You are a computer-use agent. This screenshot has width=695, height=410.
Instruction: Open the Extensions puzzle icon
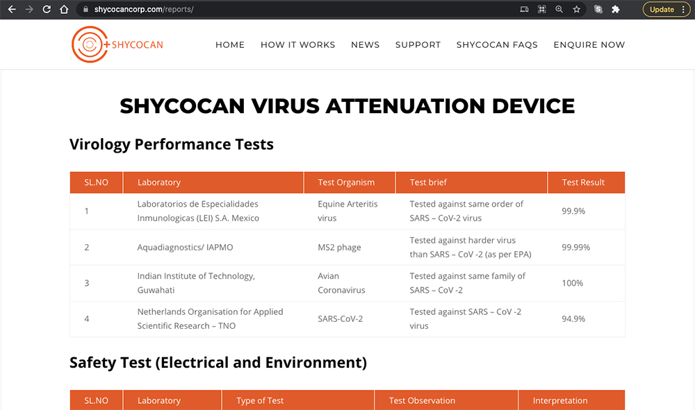pyautogui.click(x=616, y=9)
